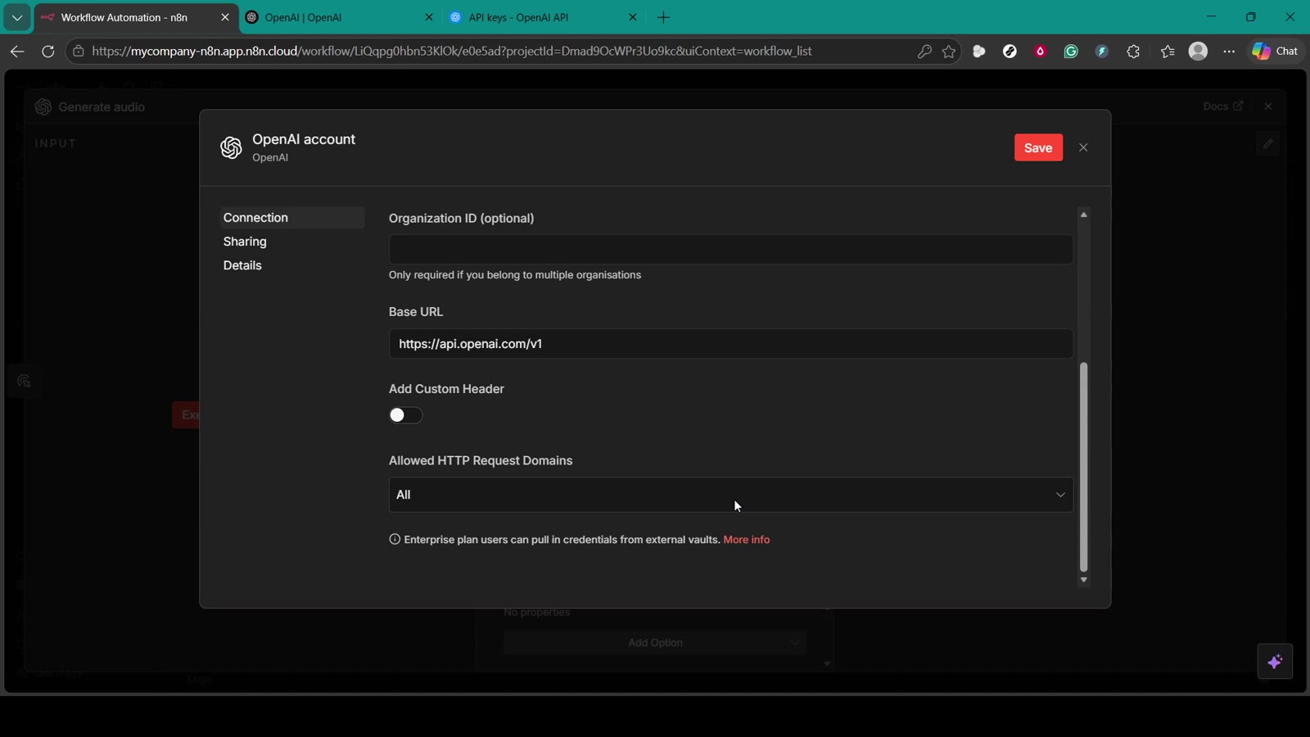This screenshot has height=737, width=1310.
Task: Close the Generate audio node panel
Action: 1267,106
